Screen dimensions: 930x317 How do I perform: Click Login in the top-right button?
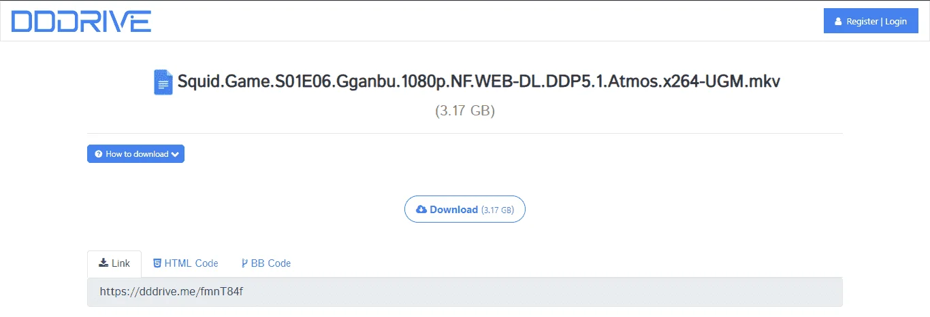pyautogui.click(x=896, y=22)
